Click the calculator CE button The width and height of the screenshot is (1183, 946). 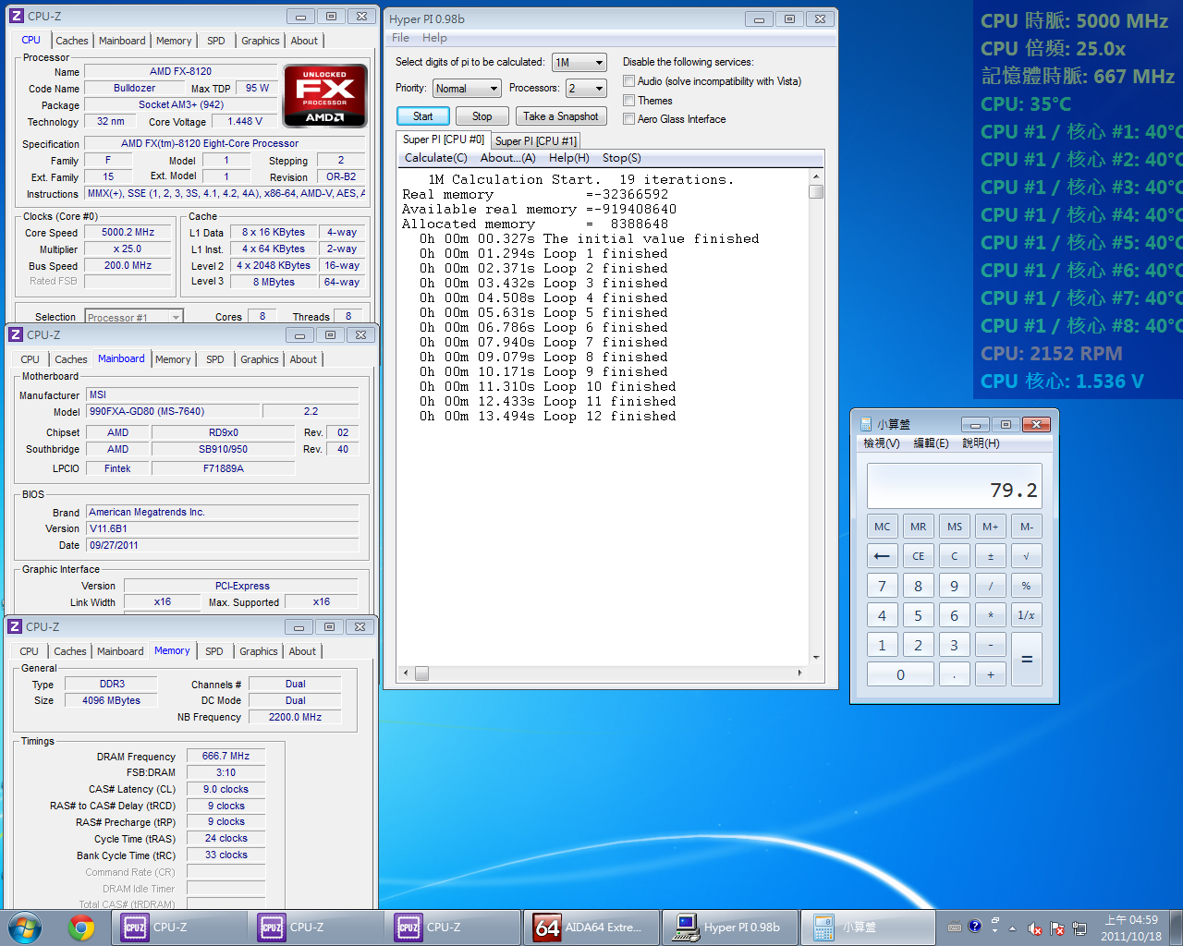pos(918,556)
